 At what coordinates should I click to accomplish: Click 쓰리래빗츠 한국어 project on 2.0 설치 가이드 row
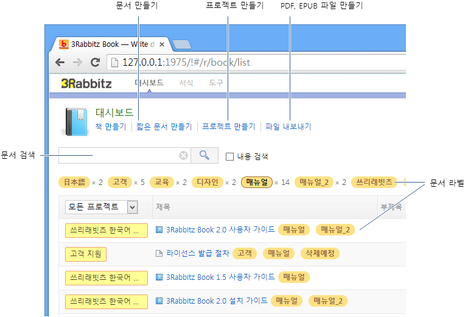pyautogui.click(x=107, y=302)
